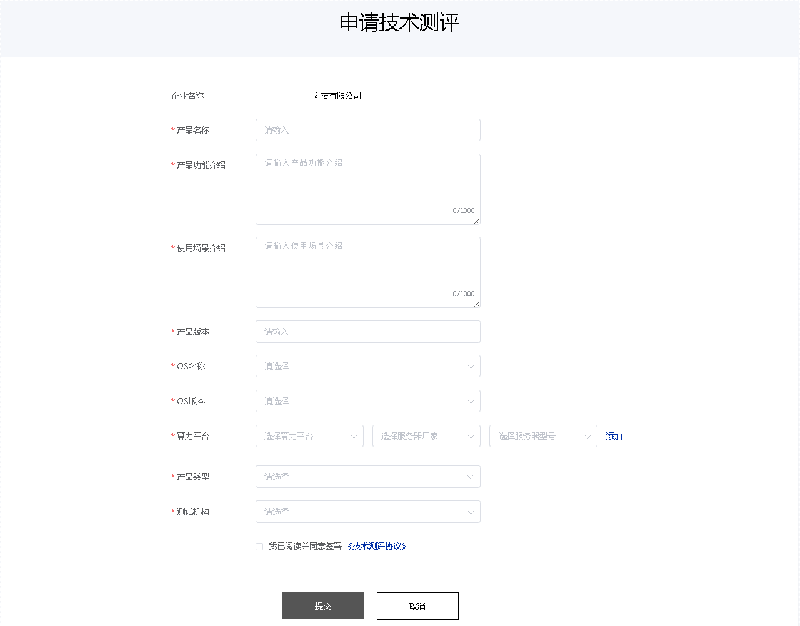The height and width of the screenshot is (626, 800).
Task: Expand the 测试机构 dropdown
Action: 367,512
